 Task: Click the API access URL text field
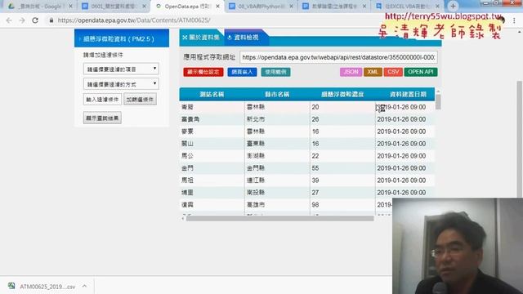(x=338, y=57)
